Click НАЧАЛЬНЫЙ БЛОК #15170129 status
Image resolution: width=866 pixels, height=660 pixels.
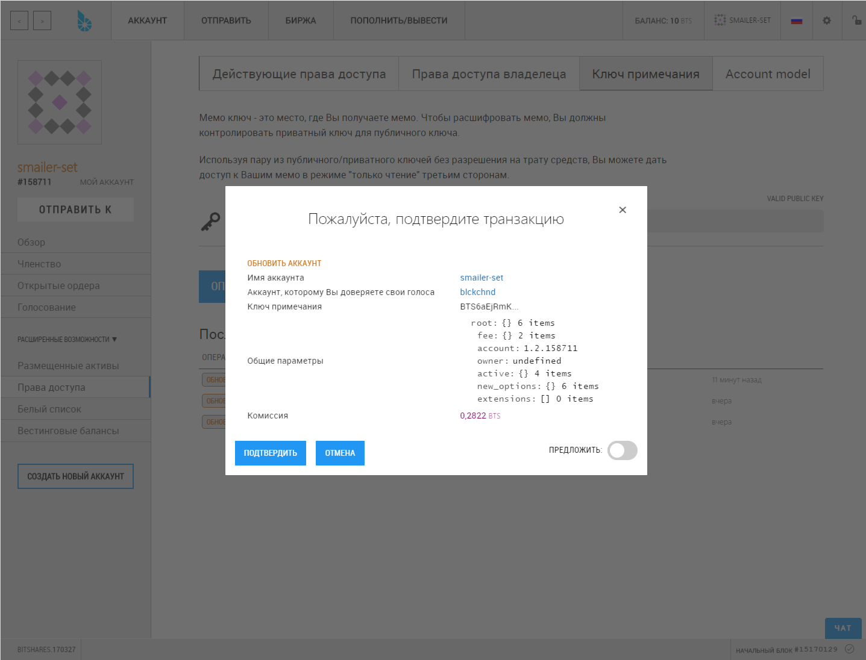786,650
